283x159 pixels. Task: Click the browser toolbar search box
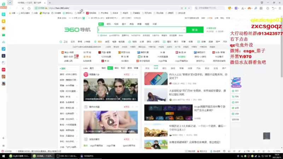tap(209, 8)
